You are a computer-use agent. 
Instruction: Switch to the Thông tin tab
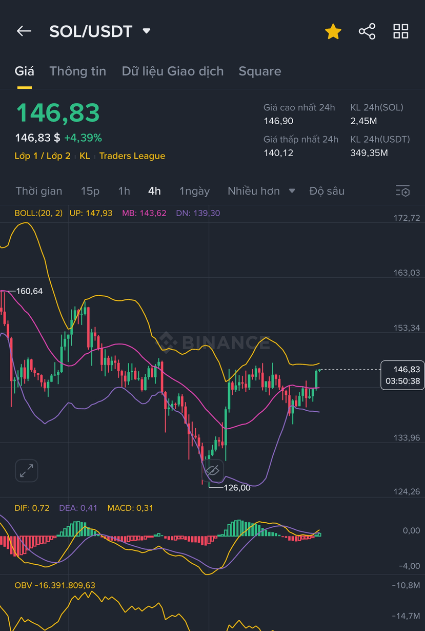pos(78,71)
